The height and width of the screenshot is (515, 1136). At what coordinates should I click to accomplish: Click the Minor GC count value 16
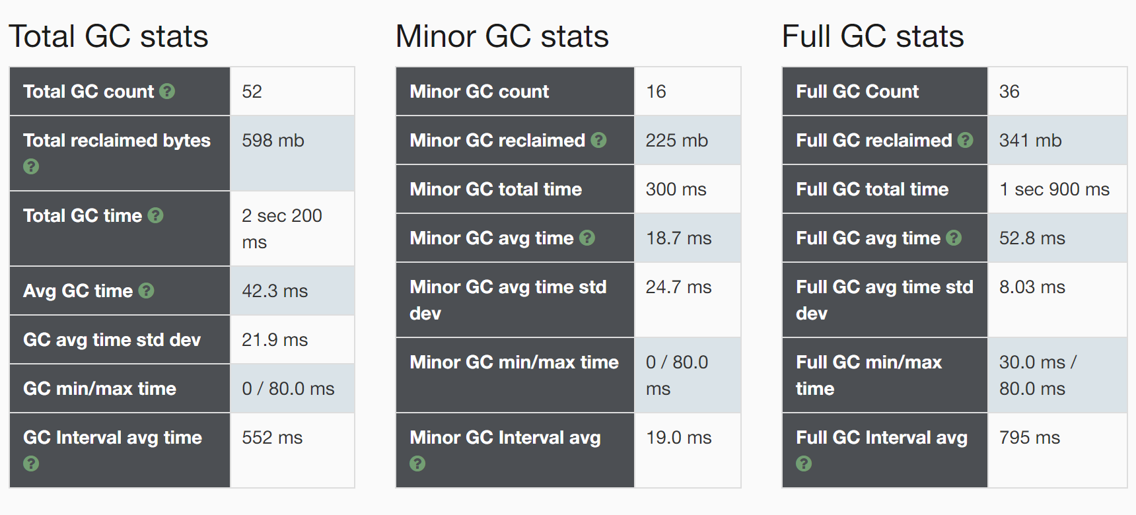[x=656, y=91]
